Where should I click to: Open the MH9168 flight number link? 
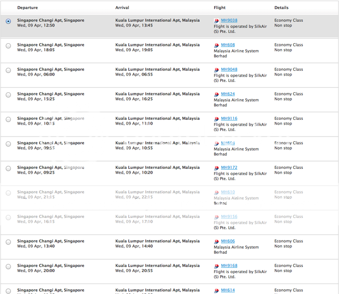229,266
